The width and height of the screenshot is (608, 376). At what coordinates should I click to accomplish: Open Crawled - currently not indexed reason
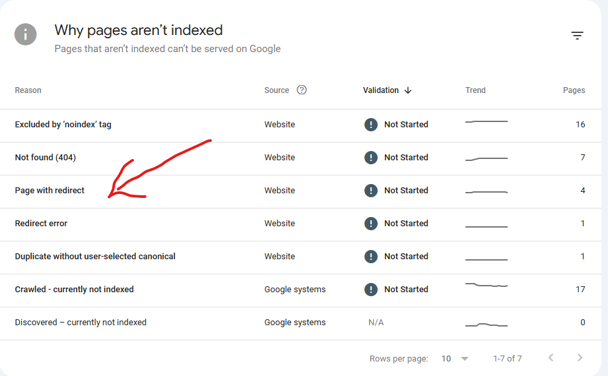coord(74,289)
